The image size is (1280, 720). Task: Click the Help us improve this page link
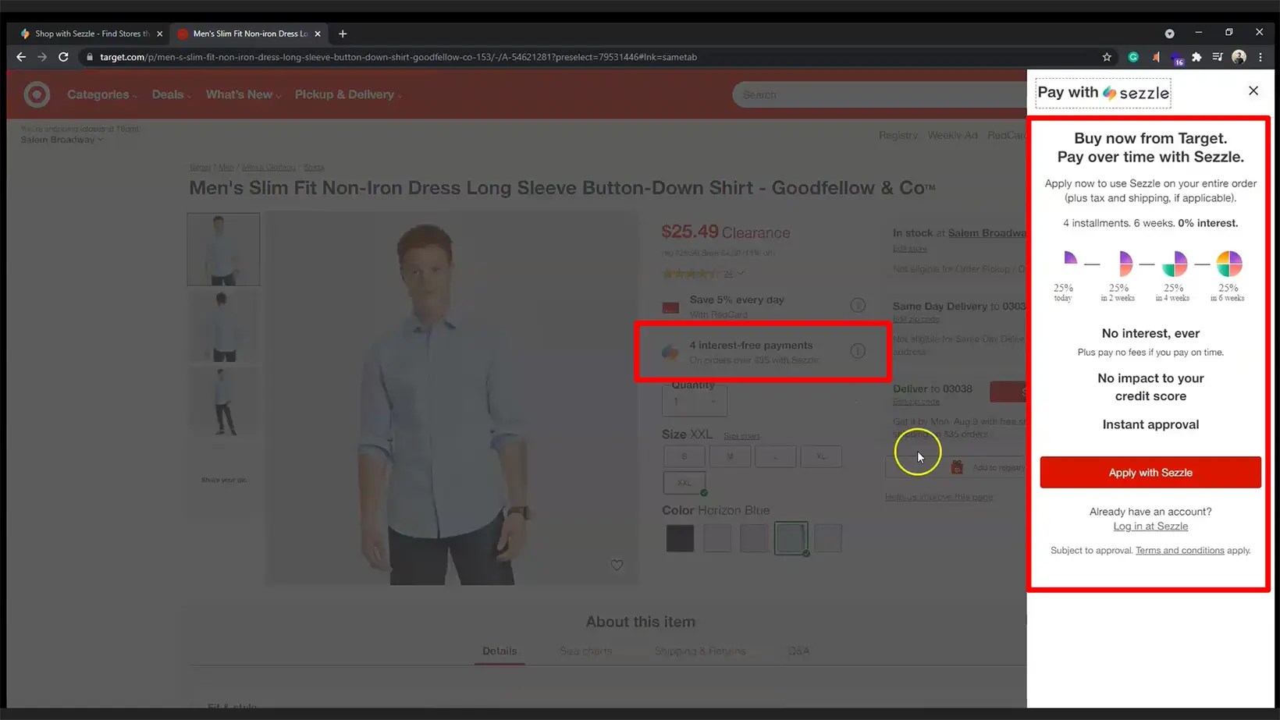tap(939, 497)
